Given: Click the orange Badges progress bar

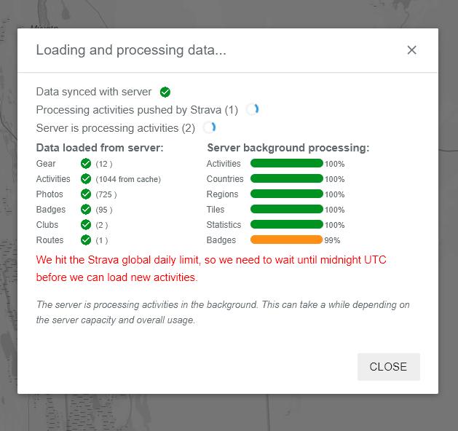Looking at the screenshot, I should [286, 240].
